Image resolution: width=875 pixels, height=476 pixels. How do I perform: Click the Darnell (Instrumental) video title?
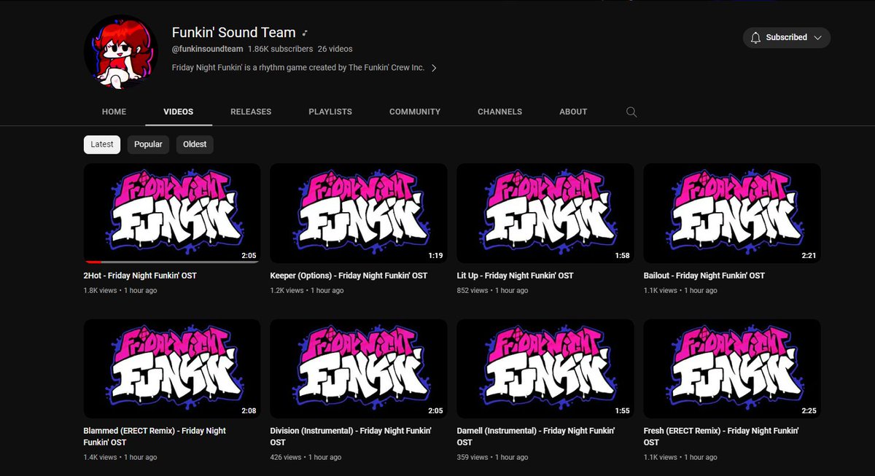(536, 437)
